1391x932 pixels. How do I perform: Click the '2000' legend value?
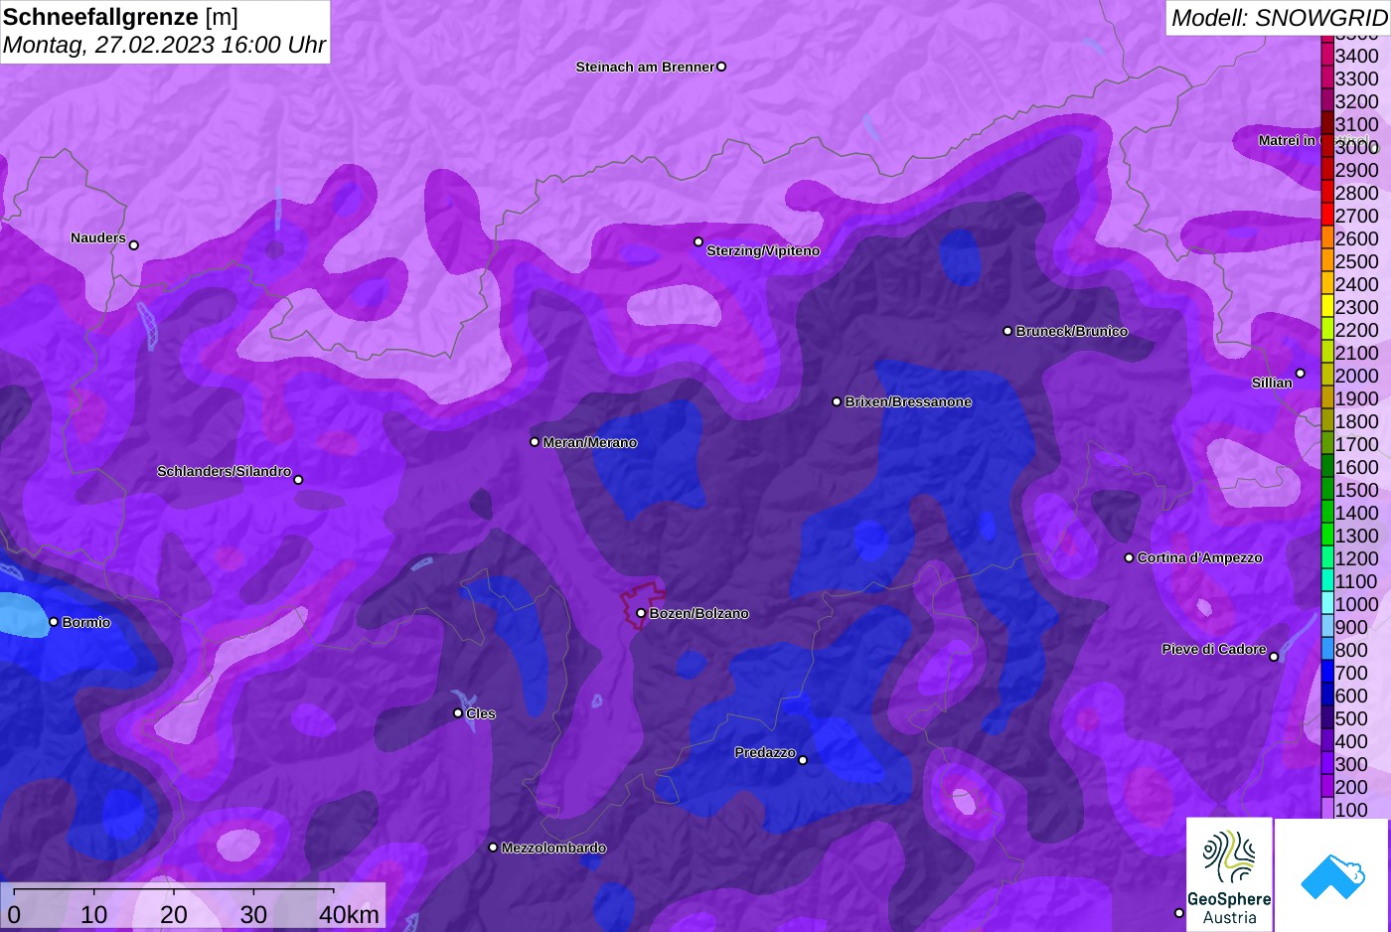[x=1356, y=376]
